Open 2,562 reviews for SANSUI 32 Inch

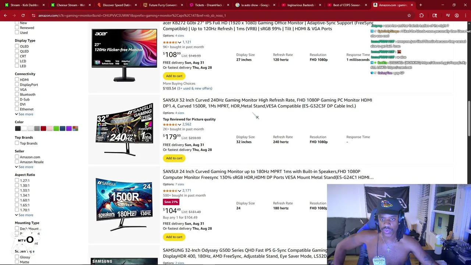pyautogui.click(x=187, y=124)
